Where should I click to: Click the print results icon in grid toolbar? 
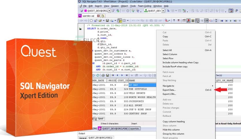103,75
